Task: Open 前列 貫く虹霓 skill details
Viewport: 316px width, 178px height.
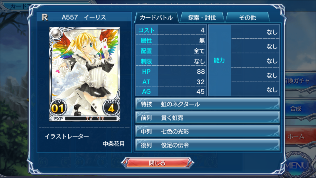Action: (208, 118)
